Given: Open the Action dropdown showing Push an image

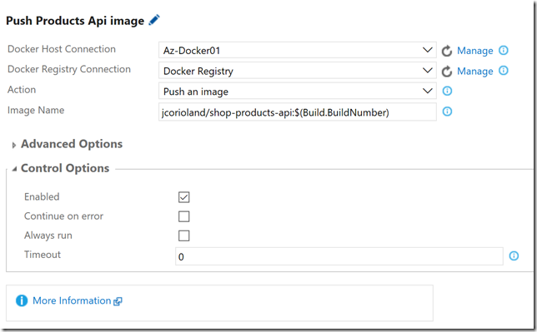Looking at the screenshot, I should pos(297,91).
